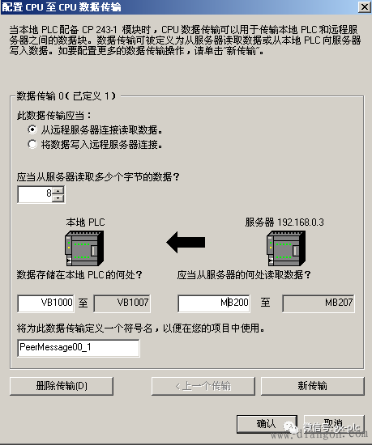
Task: Click the byte count field showing 8
Action: pyautogui.click(x=35, y=194)
